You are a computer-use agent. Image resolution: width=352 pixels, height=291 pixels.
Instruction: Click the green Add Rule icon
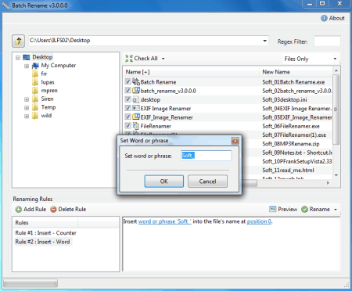19,210
